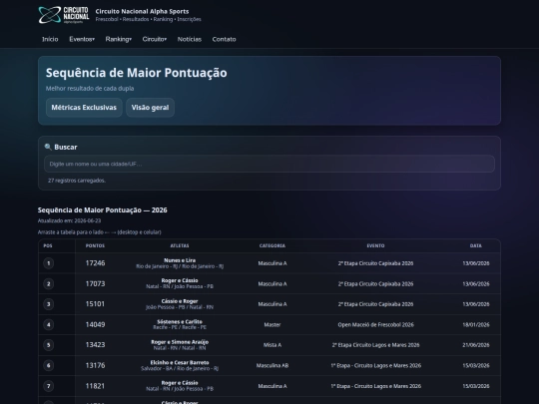Image resolution: width=539 pixels, height=404 pixels.
Task: Click the Visão geral button
Action: coord(150,108)
